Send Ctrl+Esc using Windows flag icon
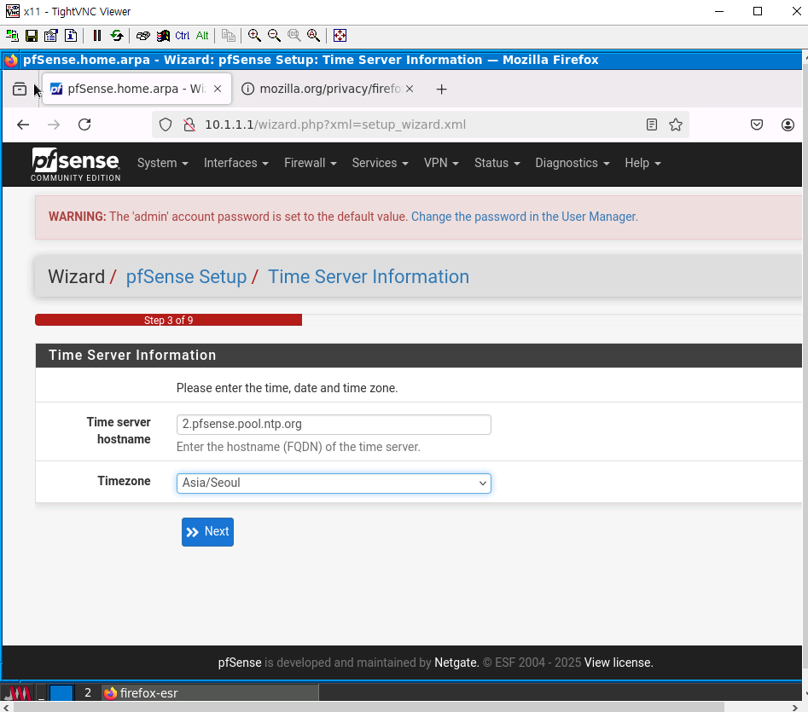The width and height of the screenshot is (808, 712). pyautogui.click(x=163, y=36)
